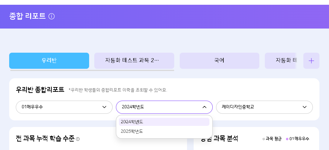Click the 2024학년도 year dropdown field
This screenshot has width=329, height=150.
[x=158, y=107]
